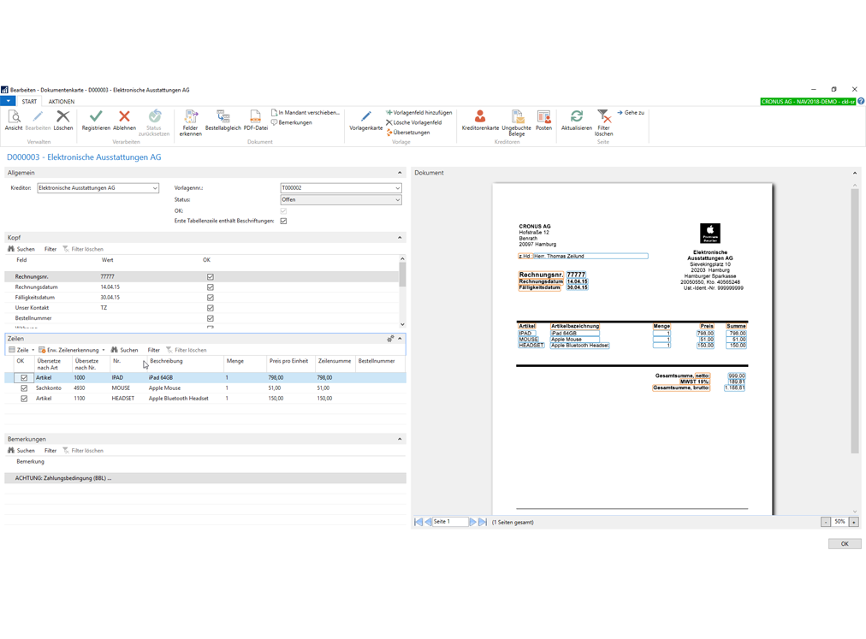Collapse the Allgemein section
The height and width of the screenshot is (639, 866).
(400, 173)
